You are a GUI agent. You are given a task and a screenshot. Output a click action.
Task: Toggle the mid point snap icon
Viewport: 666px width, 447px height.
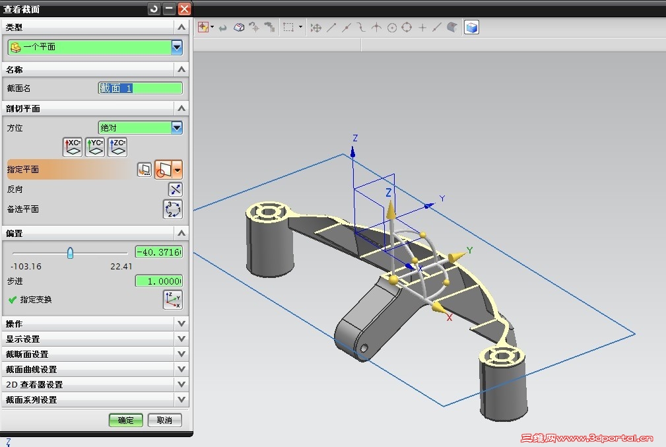tap(346, 28)
